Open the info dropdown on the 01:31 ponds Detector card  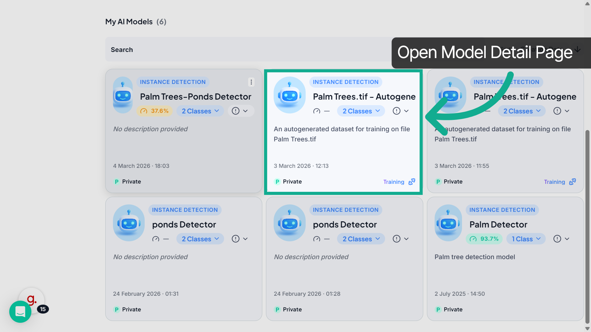[x=240, y=239]
